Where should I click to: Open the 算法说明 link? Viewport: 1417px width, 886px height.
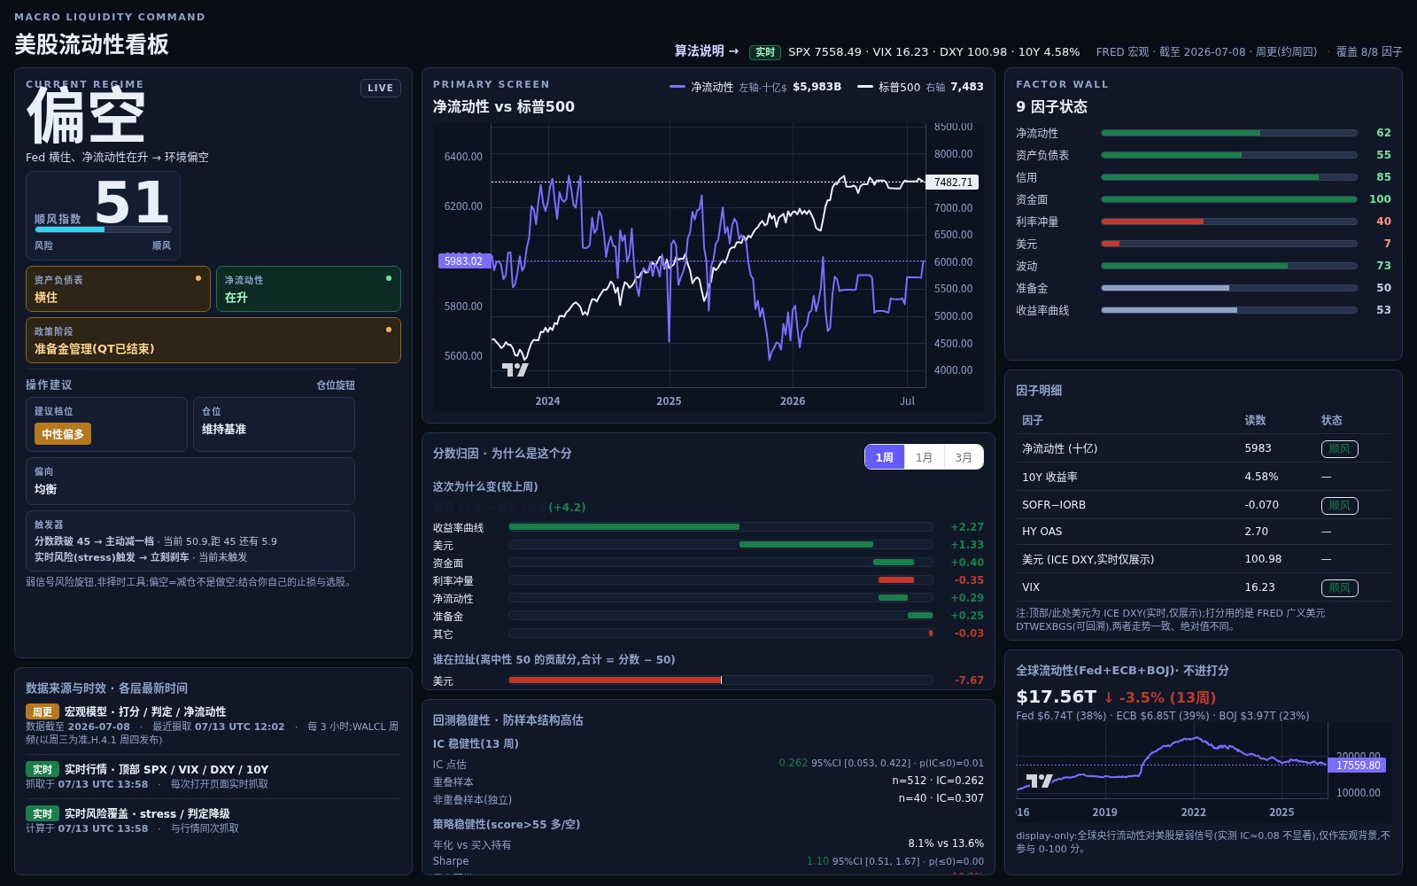click(707, 51)
